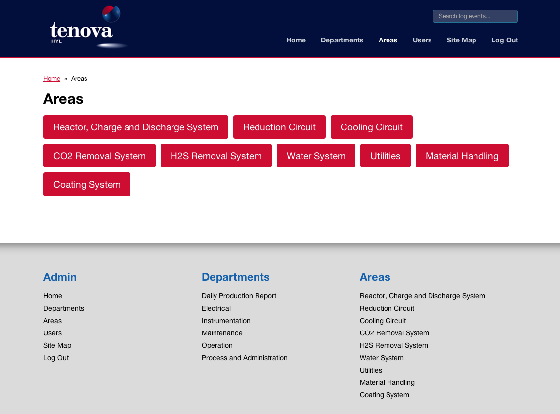The image size is (560, 414).
Task: Select the Coating System red button
Action: click(87, 184)
